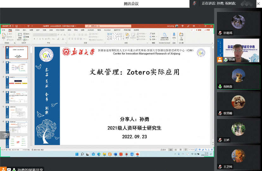Collapse the ribbon with the chevron arrow
Viewport: 262px width, 171px height.
[x=212, y=43]
